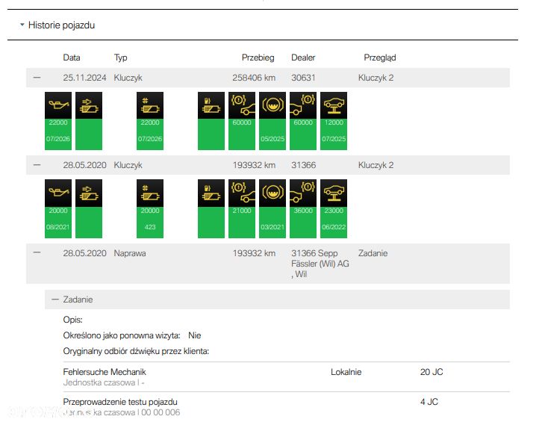
Task: Click the Naprawa type label
Action: pos(130,253)
